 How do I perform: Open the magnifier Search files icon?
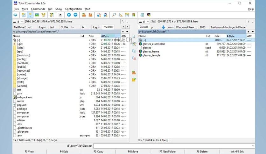coord(114,15)
